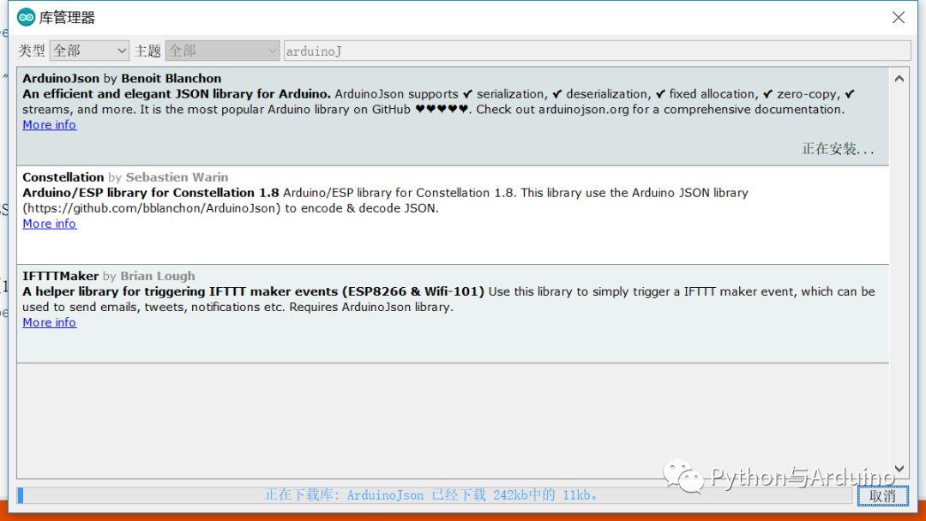Viewport: 926px width, 521px height.
Task: Open More info link for IFTTTMaker
Action: [x=50, y=323]
